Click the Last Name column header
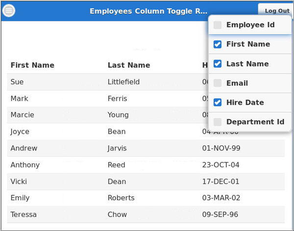The image size is (294, 231). click(x=129, y=65)
